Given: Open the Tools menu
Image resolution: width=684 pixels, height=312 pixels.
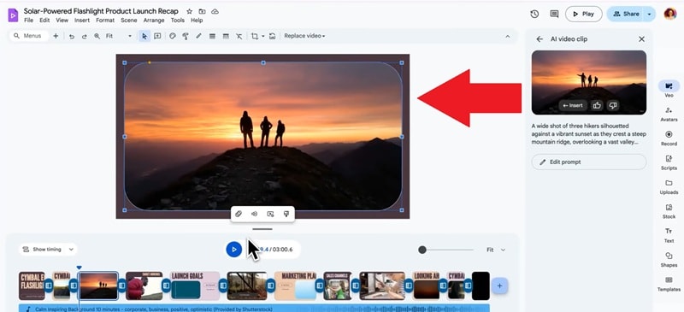Looking at the screenshot, I should point(178,20).
